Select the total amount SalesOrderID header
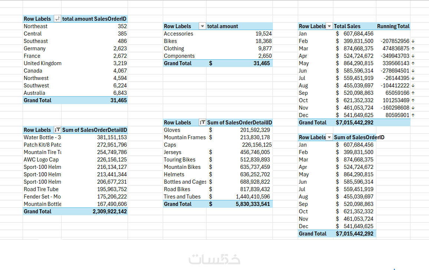Screen dimensions: 429x270 point(95,19)
